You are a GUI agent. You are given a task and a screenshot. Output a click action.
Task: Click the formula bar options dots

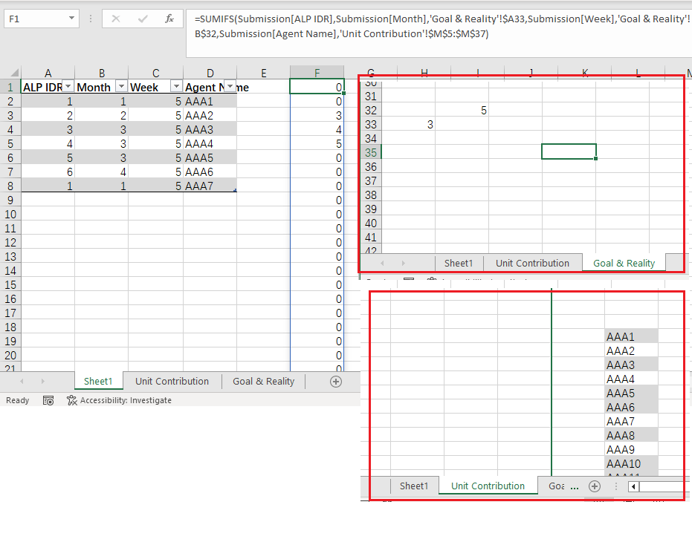pos(91,19)
